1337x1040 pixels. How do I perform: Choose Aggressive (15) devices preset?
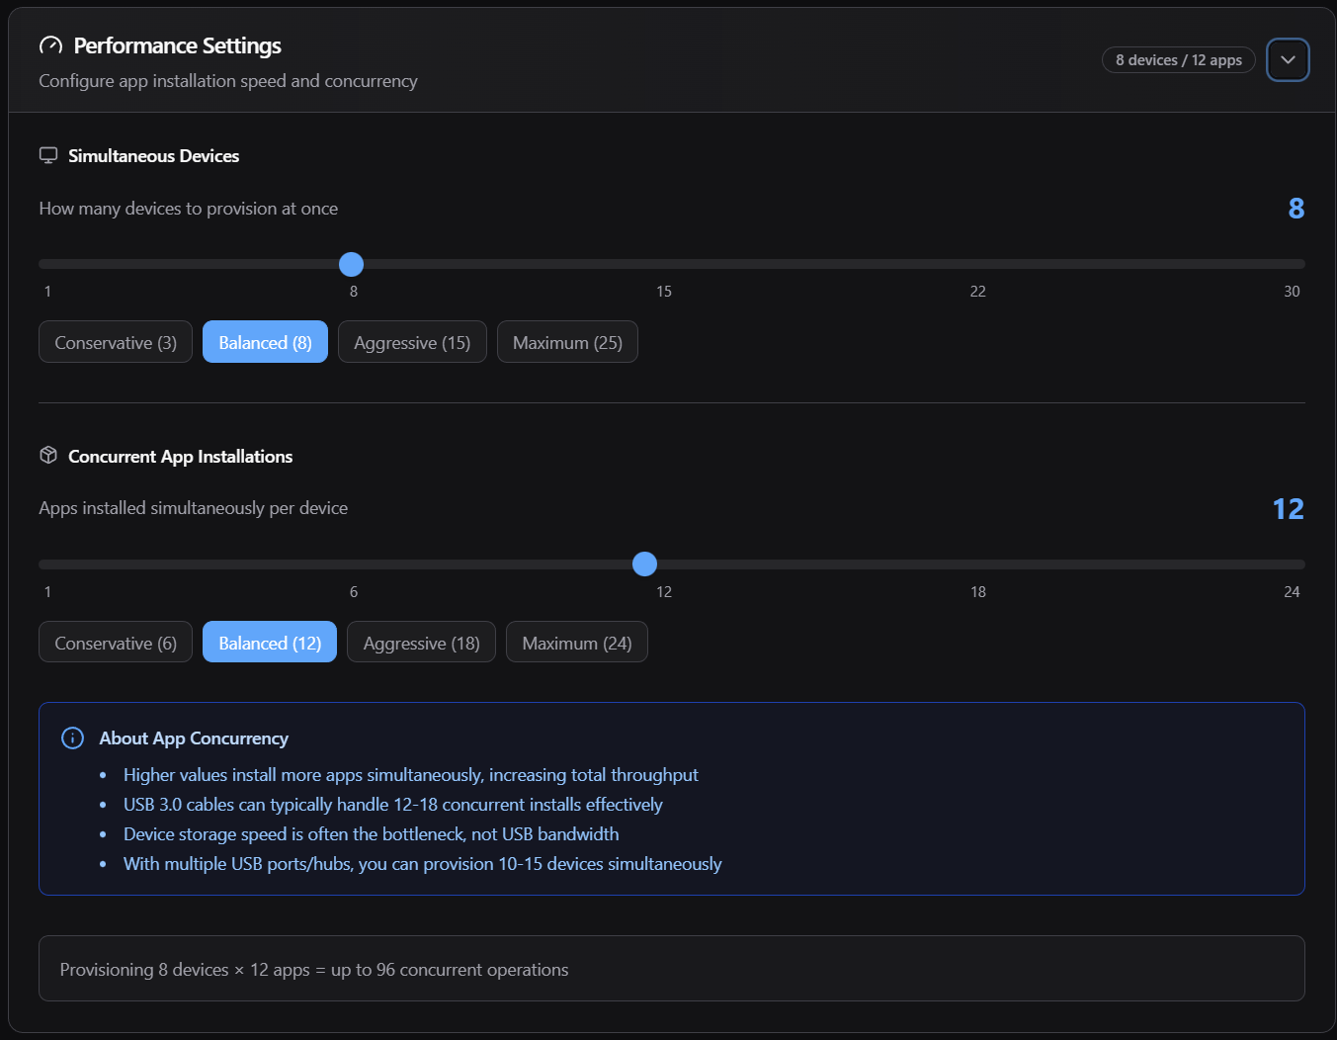[x=412, y=342]
